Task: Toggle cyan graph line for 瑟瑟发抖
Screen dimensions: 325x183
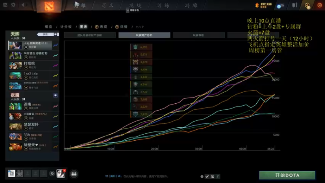Action: click(55, 126)
